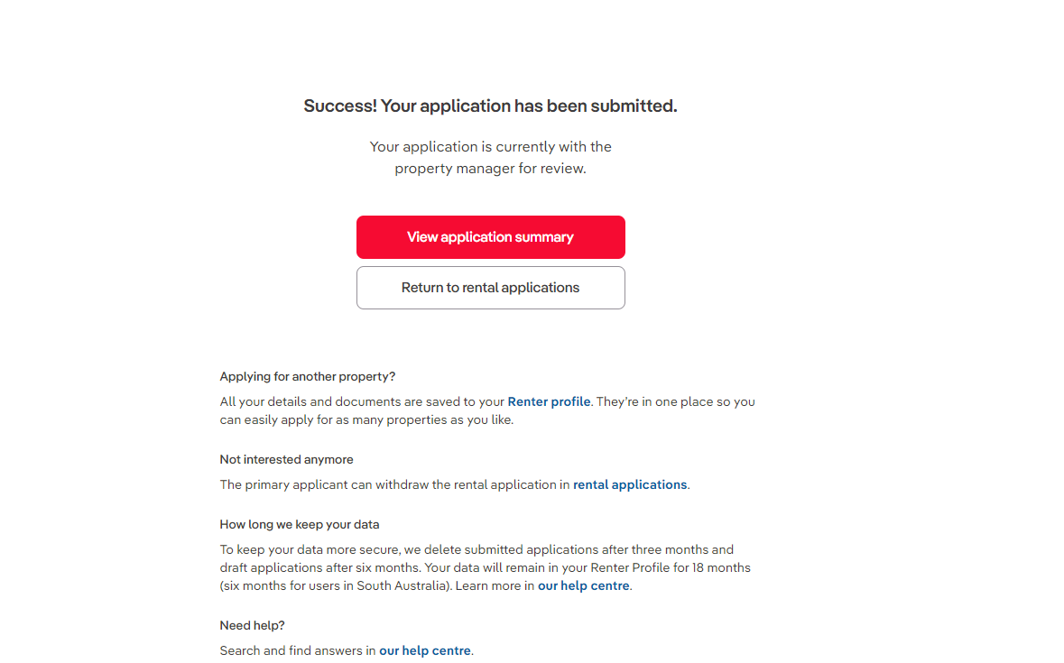1064x663 pixels.
Task: Follow the rental applications withdraw link
Action: tap(630, 484)
